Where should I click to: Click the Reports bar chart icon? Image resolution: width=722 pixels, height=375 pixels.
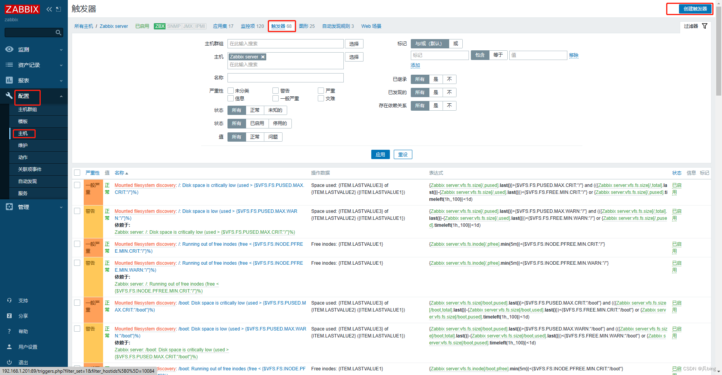(9, 80)
